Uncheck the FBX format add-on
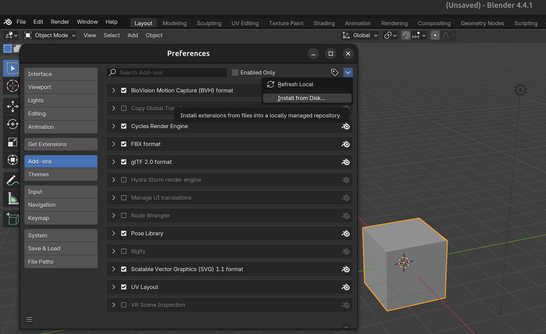546x334 pixels. pos(124,144)
